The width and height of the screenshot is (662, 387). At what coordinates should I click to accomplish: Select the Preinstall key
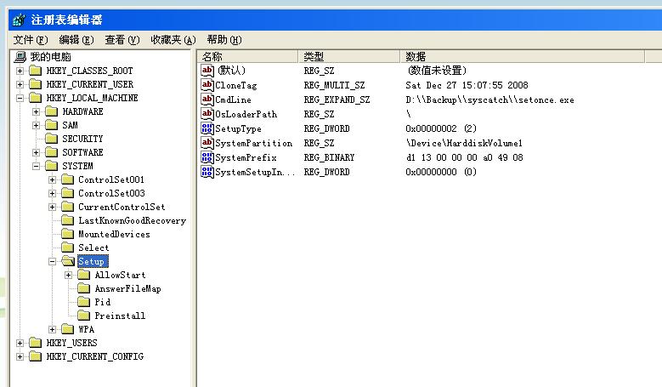click(x=120, y=316)
